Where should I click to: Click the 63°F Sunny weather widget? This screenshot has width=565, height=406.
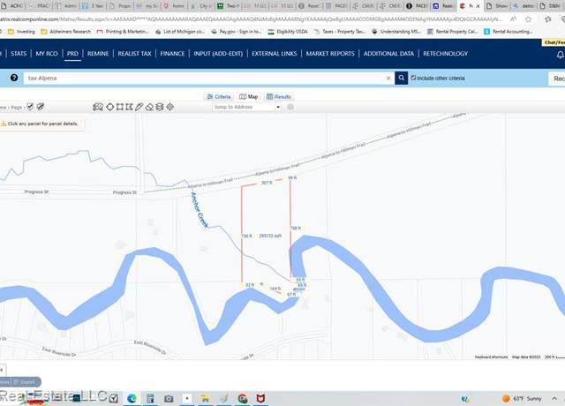pyautogui.click(x=522, y=398)
